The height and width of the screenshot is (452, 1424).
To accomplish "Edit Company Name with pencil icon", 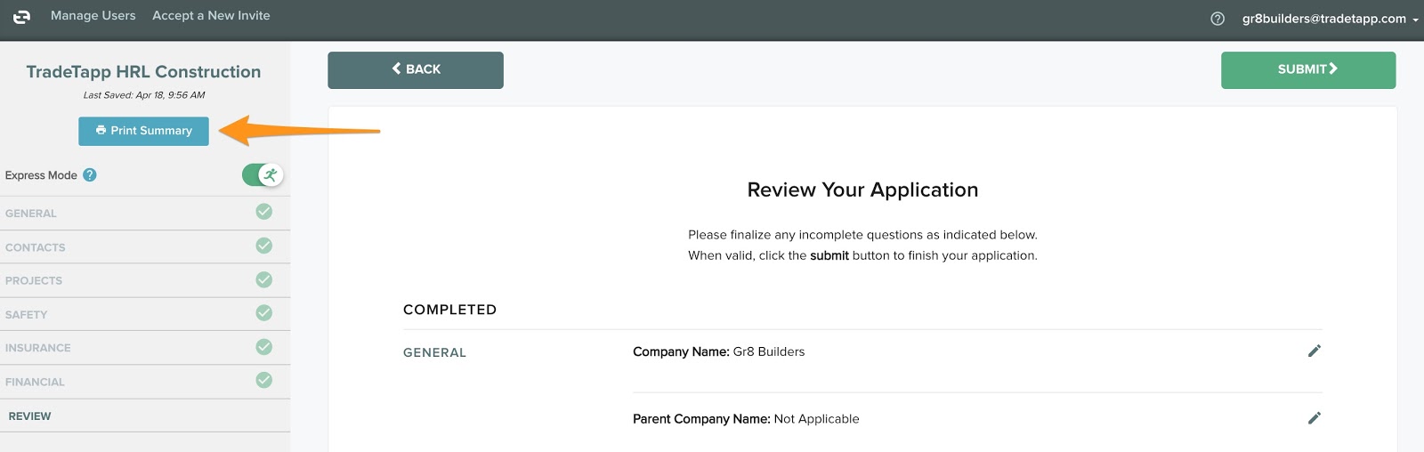I will click(1314, 351).
